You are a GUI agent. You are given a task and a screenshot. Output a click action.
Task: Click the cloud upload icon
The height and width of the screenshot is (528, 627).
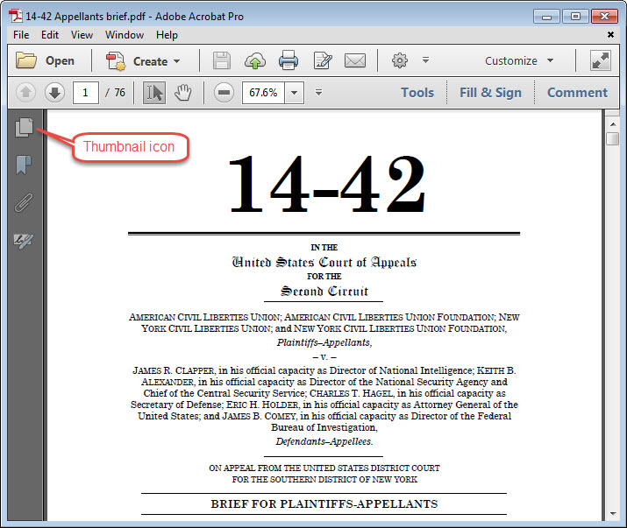pyautogui.click(x=255, y=60)
